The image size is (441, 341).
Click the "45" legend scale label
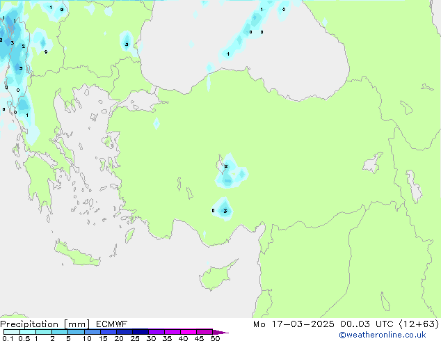click(199, 338)
